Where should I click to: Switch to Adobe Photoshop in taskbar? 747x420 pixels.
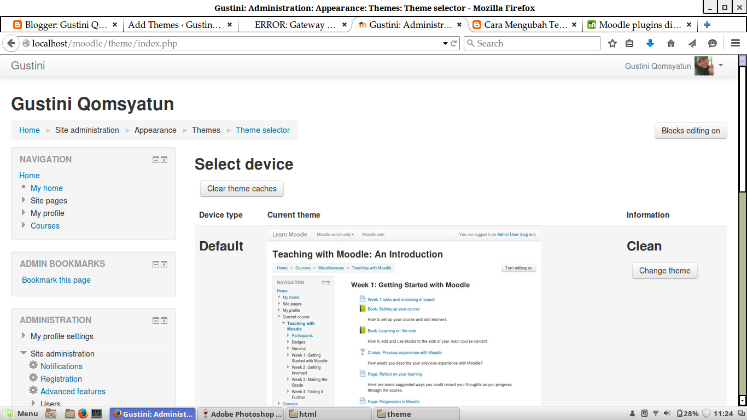tap(242, 414)
